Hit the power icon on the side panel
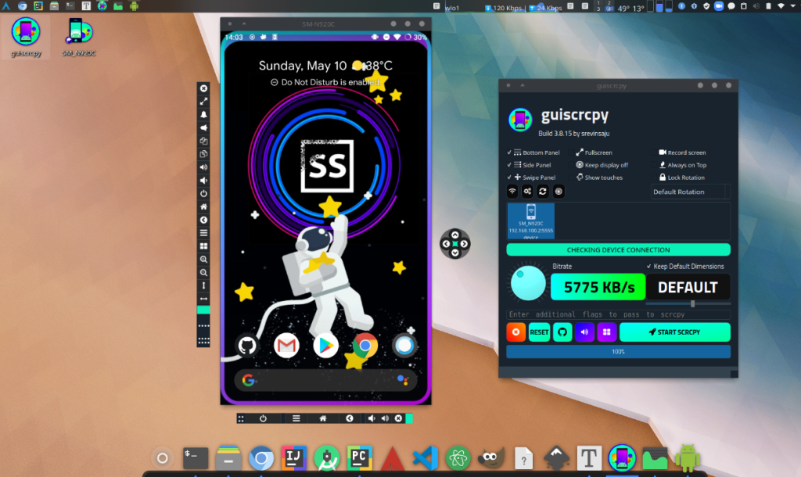Image resolution: width=801 pixels, height=477 pixels. (203, 194)
